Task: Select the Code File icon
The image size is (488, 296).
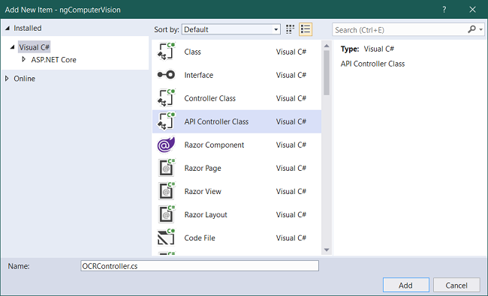Action: coord(166,238)
